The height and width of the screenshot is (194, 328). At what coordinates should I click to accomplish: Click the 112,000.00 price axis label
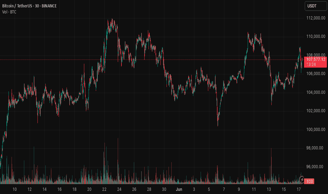(x=316, y=18)
